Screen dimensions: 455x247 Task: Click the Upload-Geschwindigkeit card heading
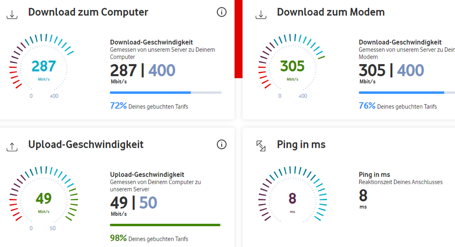coord(86,144)
